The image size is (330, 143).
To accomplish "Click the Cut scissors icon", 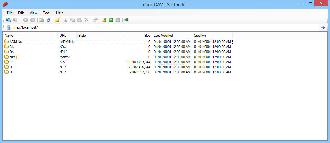I will tap(66, 20).
